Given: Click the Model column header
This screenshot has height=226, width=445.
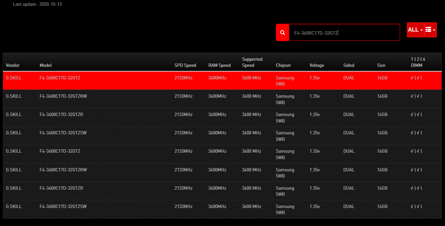Looking at the screenshot, I should (x=46, y=65).
